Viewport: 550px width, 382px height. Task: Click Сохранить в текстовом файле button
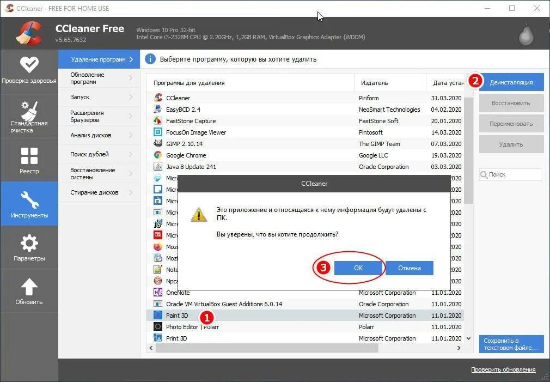pyautogui.click(x=511, y=344)
